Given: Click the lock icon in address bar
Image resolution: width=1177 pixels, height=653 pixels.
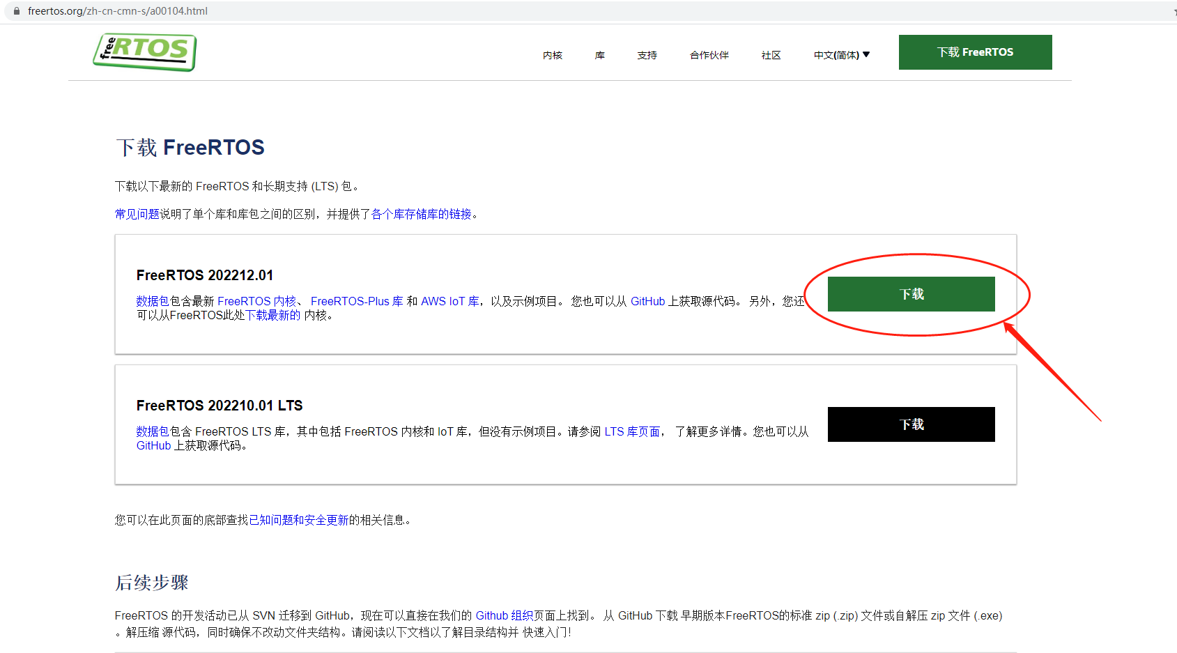Looking at the screenshot, I should click(x=17, y=11).
